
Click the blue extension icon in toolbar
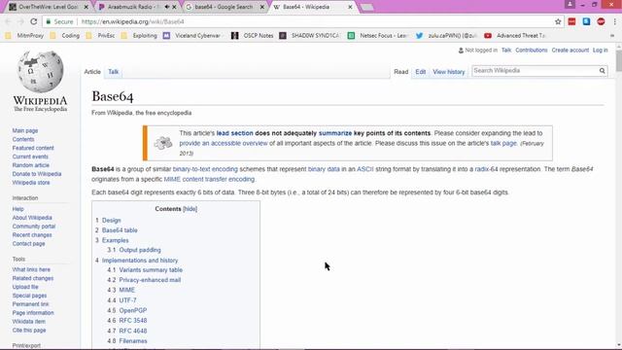click(586, 21)
